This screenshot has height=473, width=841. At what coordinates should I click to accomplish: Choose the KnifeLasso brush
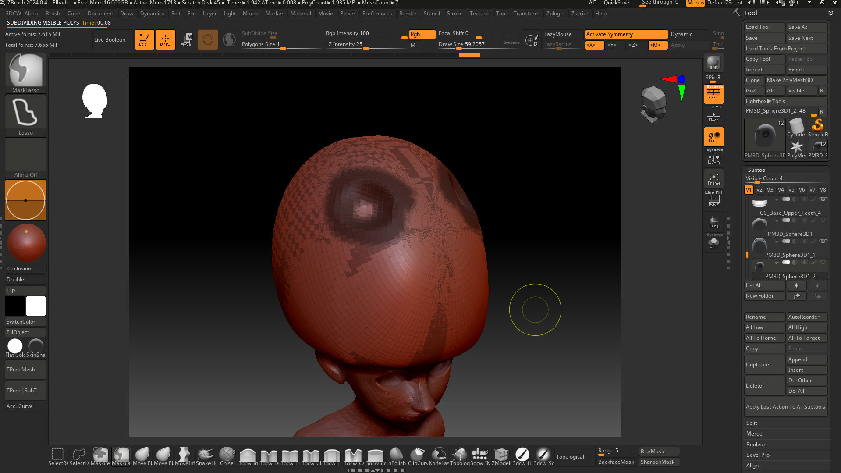click(x=439, y=457)
